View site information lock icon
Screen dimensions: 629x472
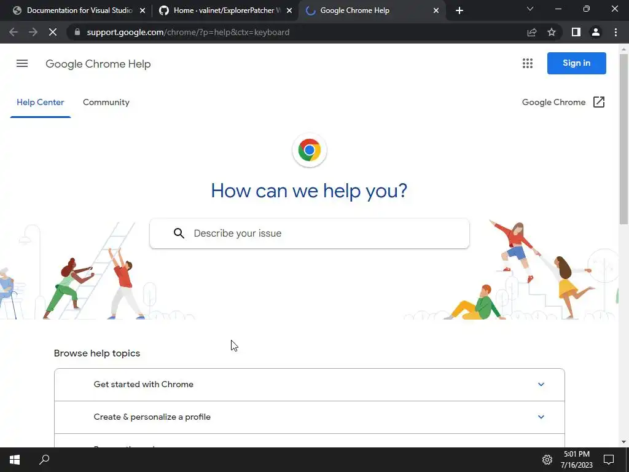click(x=77, y=32)
